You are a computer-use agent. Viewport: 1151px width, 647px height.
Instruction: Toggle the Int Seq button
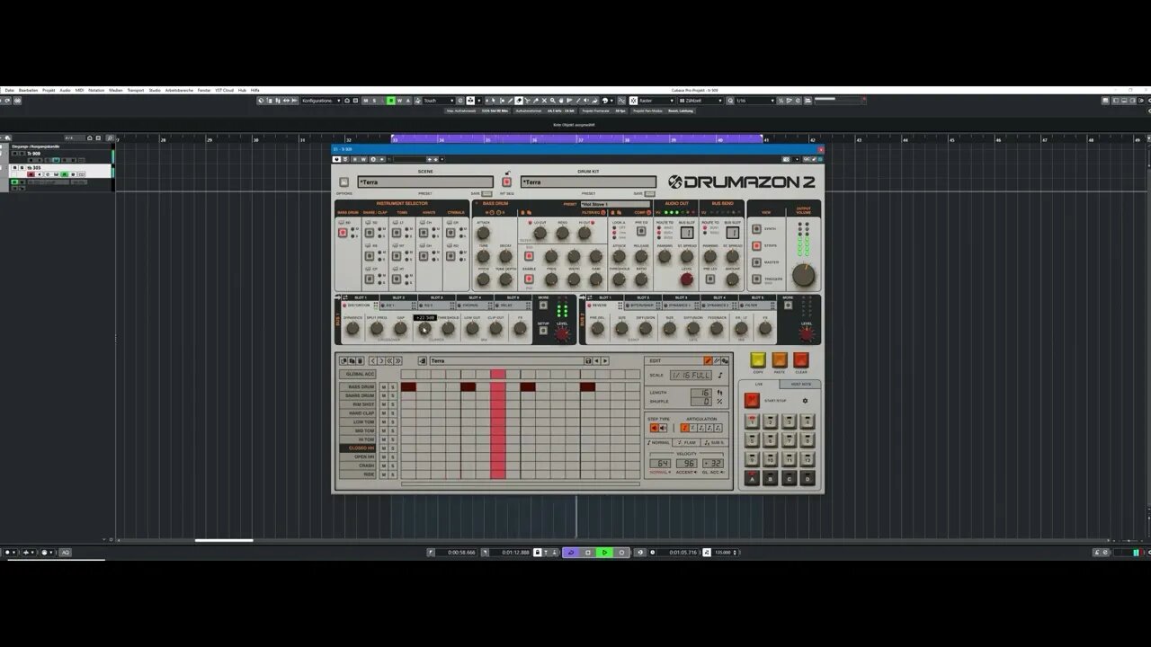click(506, 182)
